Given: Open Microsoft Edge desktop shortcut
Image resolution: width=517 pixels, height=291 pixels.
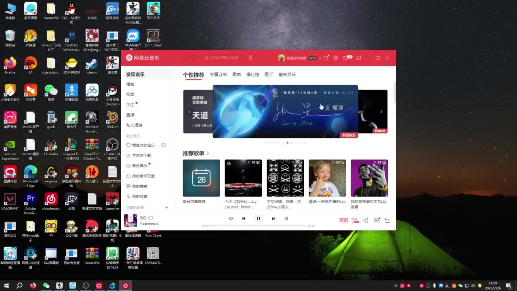Looking at the screenshot, I should 31,177.
